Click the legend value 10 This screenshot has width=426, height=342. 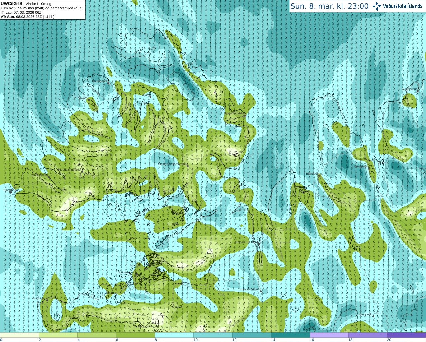pos(196,340)
